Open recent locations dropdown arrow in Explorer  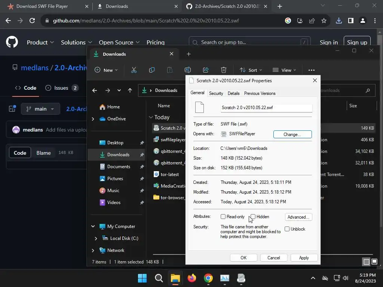(119, 90)
